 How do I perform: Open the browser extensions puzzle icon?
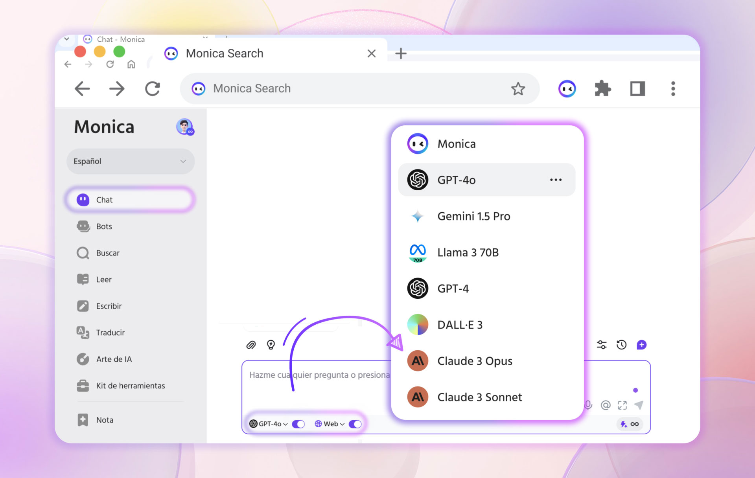[602, 89]
